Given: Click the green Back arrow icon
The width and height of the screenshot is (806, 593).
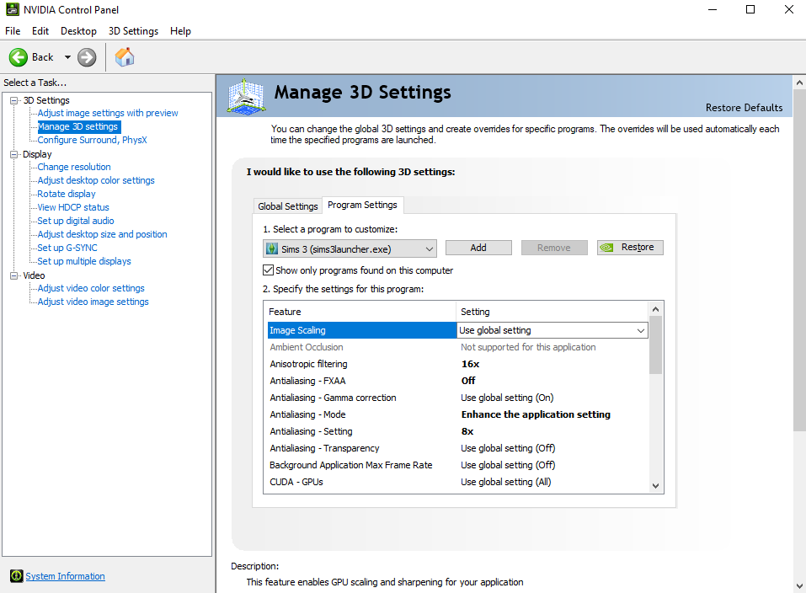Looking at the screenshot, I should point(19,57).
